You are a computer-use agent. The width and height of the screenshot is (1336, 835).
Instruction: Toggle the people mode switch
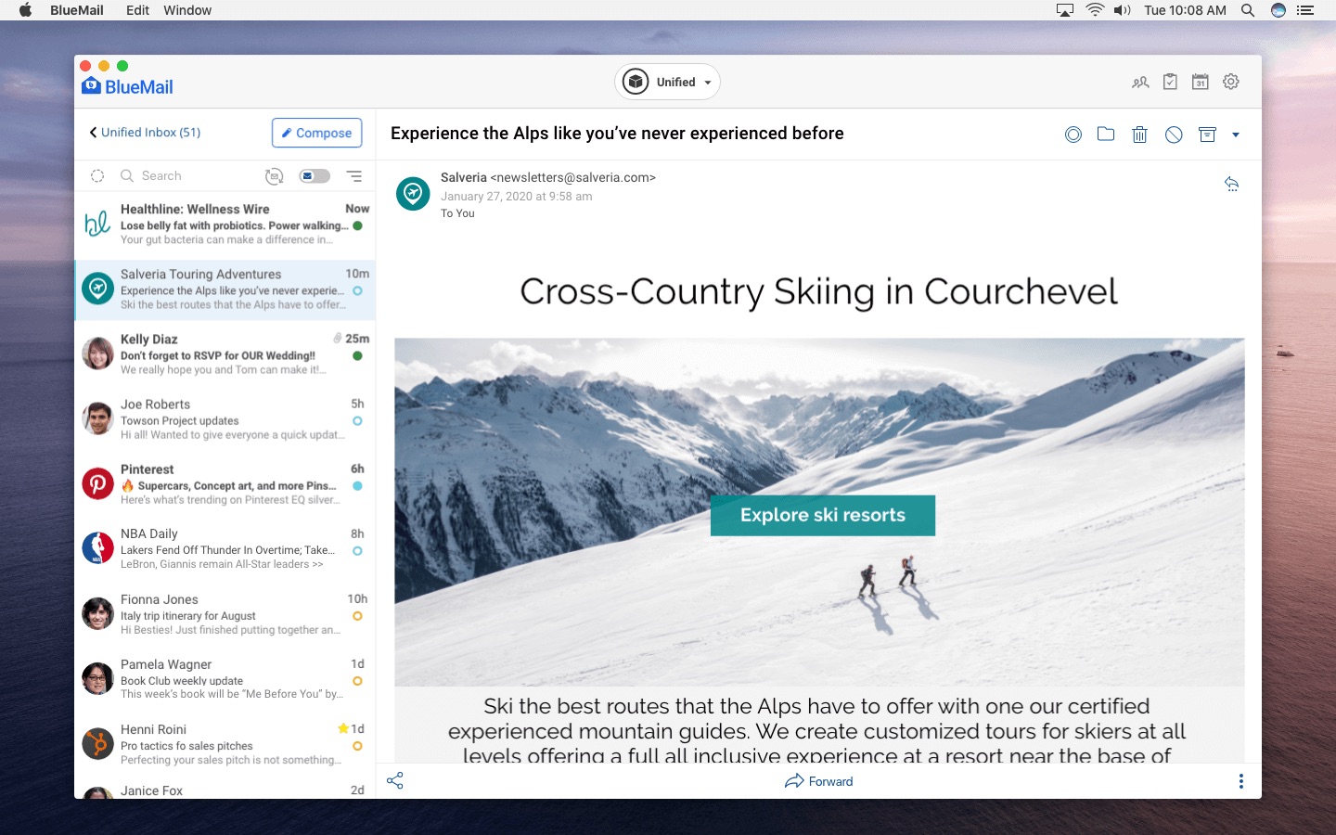315,175
